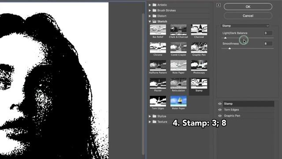Click the Light/Dark Balance slider handle
This screenshot has width=282, height=159.
click(225, 38)
